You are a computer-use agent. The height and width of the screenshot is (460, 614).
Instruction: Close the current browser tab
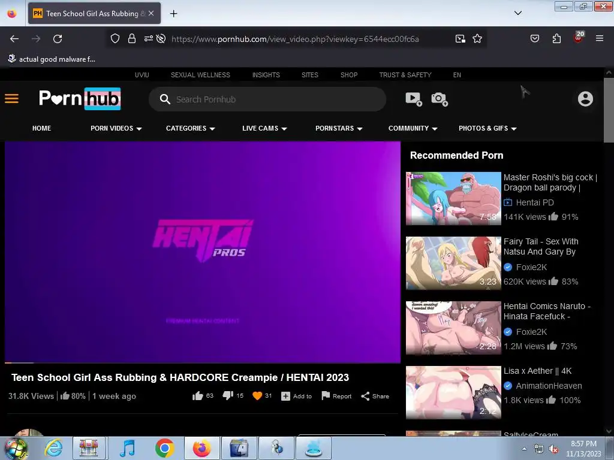point(151,13)
